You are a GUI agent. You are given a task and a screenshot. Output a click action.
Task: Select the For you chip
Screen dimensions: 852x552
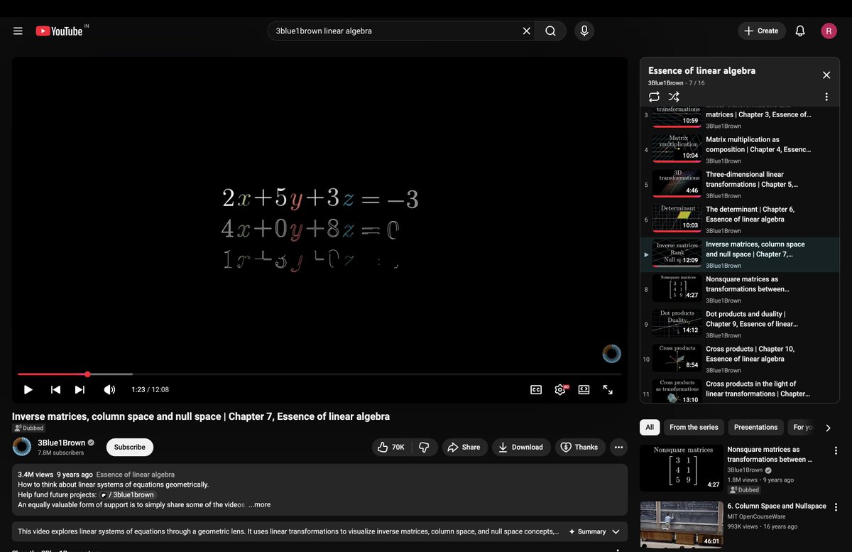tap(802, 427)
